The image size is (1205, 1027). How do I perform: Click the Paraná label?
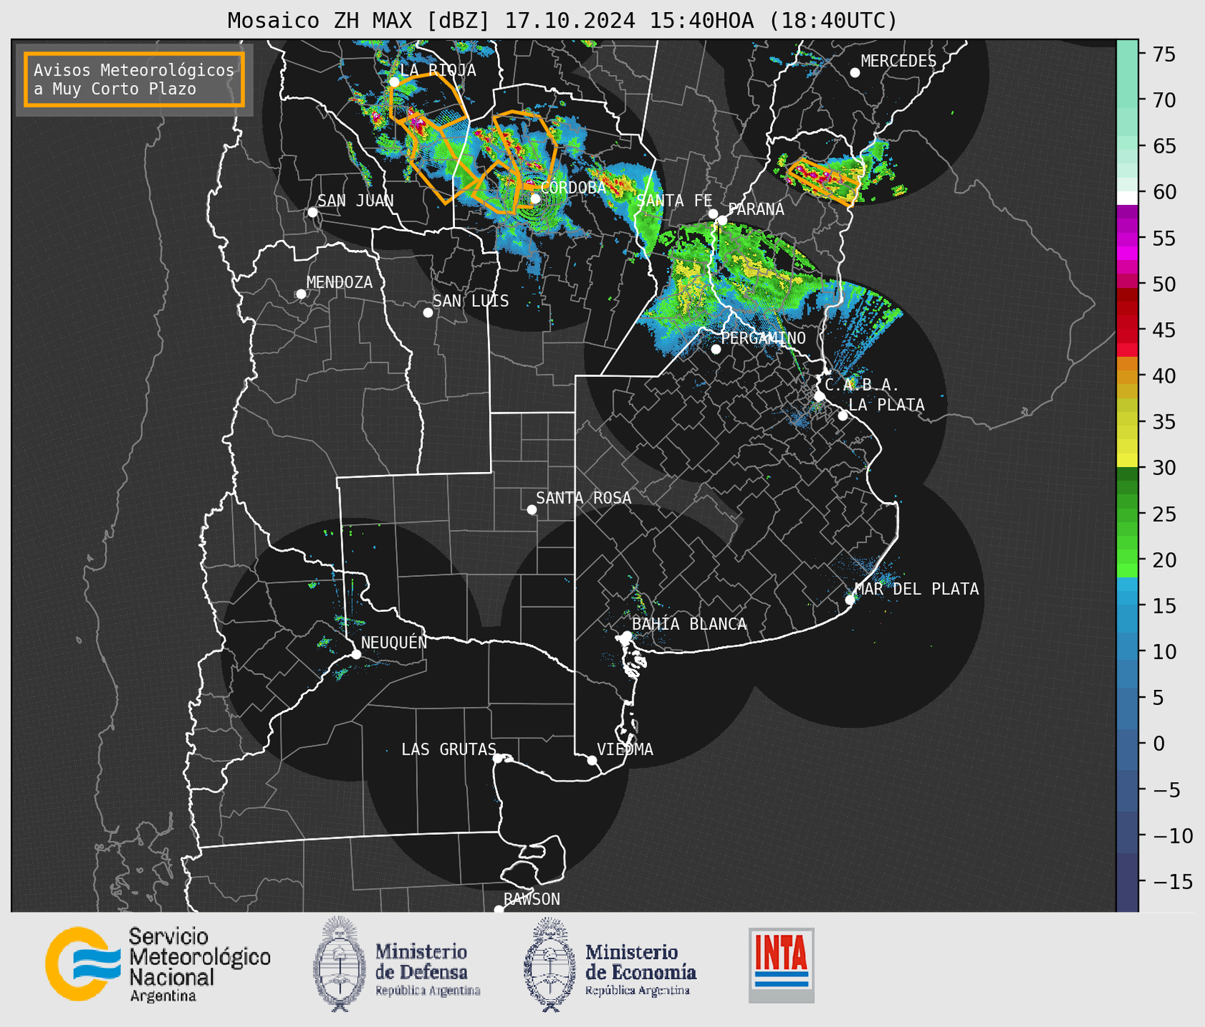click(756, 209)
